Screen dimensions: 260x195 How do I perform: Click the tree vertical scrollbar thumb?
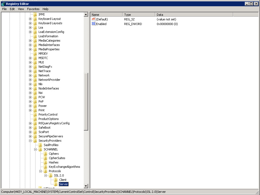(x=86, y=102)
